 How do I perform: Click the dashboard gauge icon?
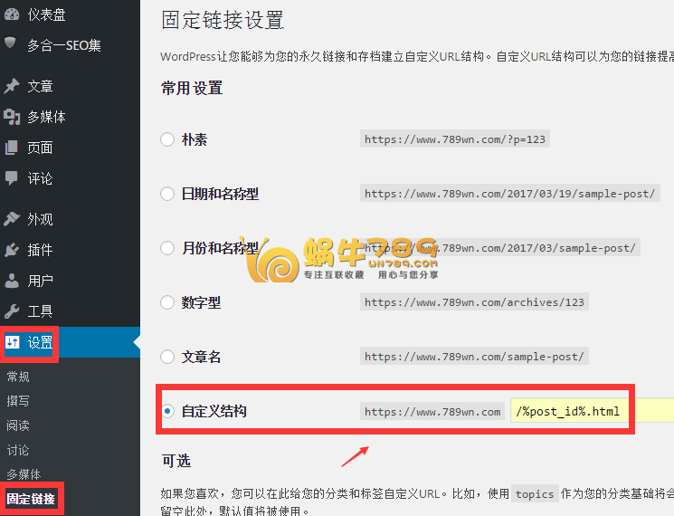coord(12,14)
